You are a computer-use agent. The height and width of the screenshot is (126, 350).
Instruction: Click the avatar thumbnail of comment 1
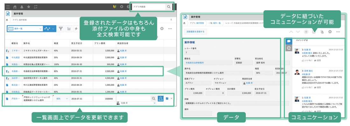pyautogui.click(x=297, y=99)
